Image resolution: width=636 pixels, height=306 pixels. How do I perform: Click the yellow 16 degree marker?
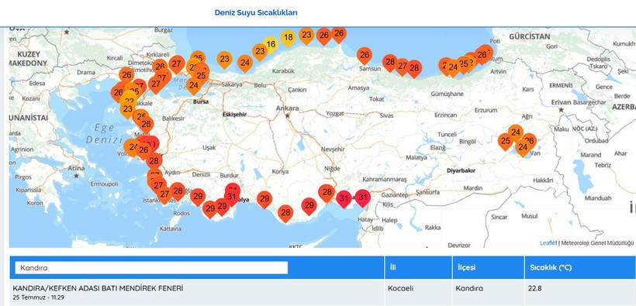point(271,45)
